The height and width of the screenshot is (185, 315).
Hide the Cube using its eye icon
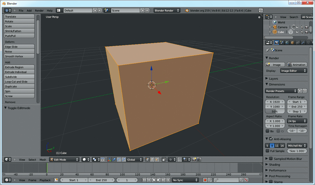297,32
